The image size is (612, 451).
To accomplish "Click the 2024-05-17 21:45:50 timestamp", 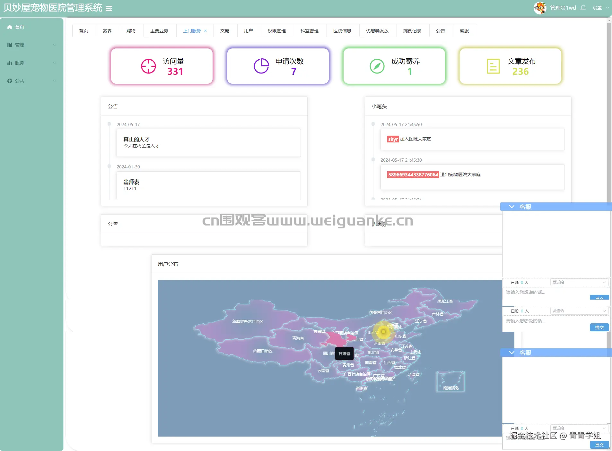I will click(401, 124).
